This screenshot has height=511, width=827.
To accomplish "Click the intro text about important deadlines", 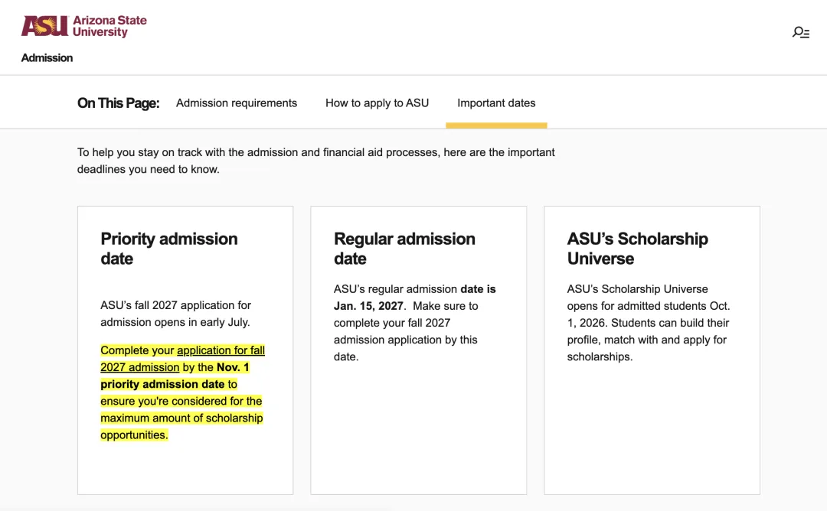I will 316,161.
